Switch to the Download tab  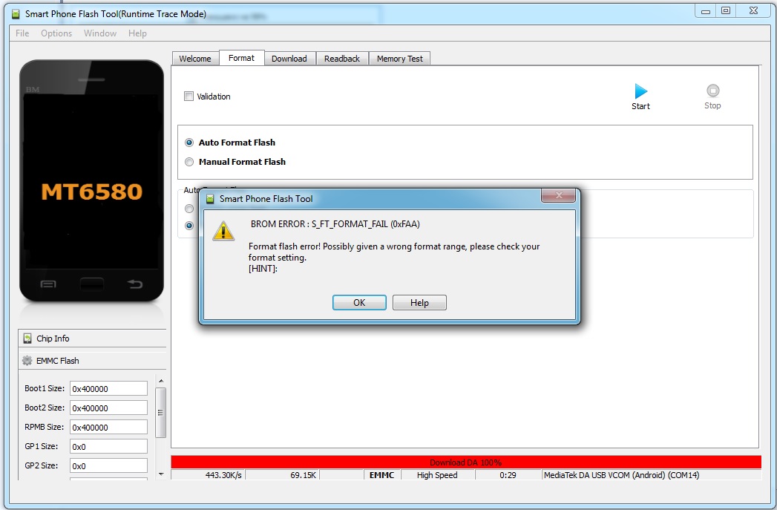tap(289, 59)
